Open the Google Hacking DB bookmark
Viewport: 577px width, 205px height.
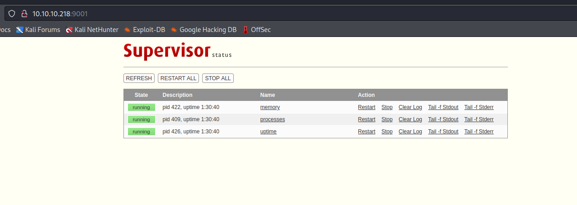tap(203, 30)
